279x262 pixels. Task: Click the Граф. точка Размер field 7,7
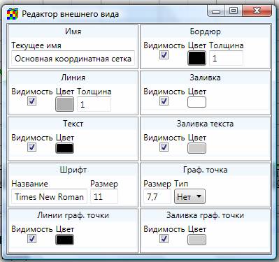[157, 196]
